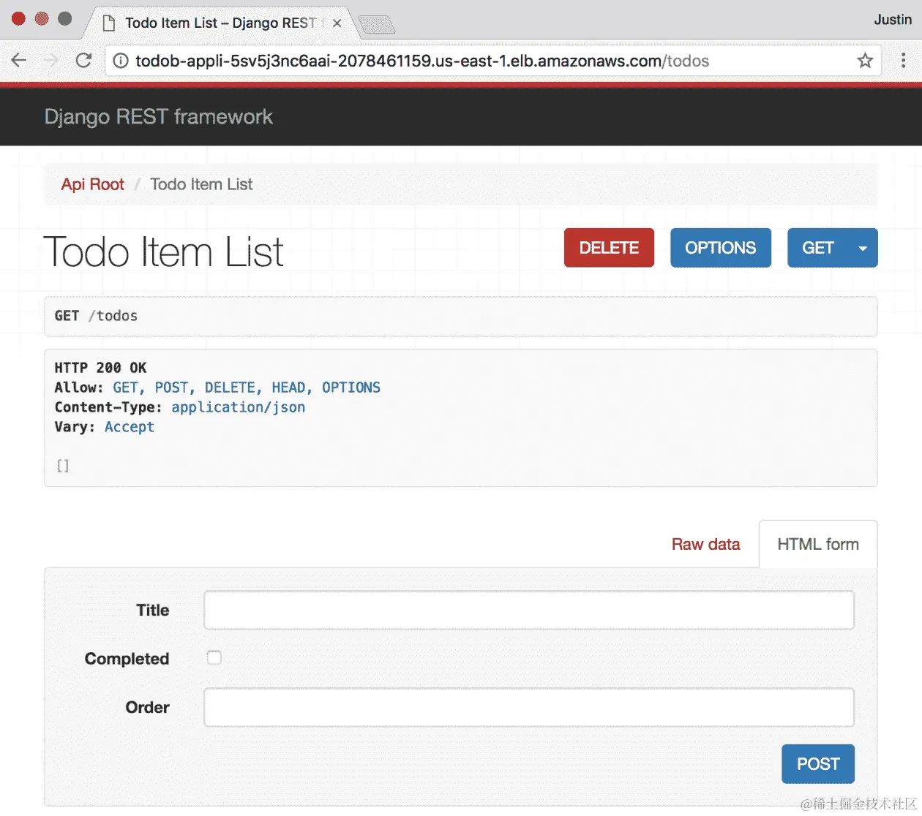The image size is (922, 816).
Task: Click the address bar URL
Action: (422, 61)
